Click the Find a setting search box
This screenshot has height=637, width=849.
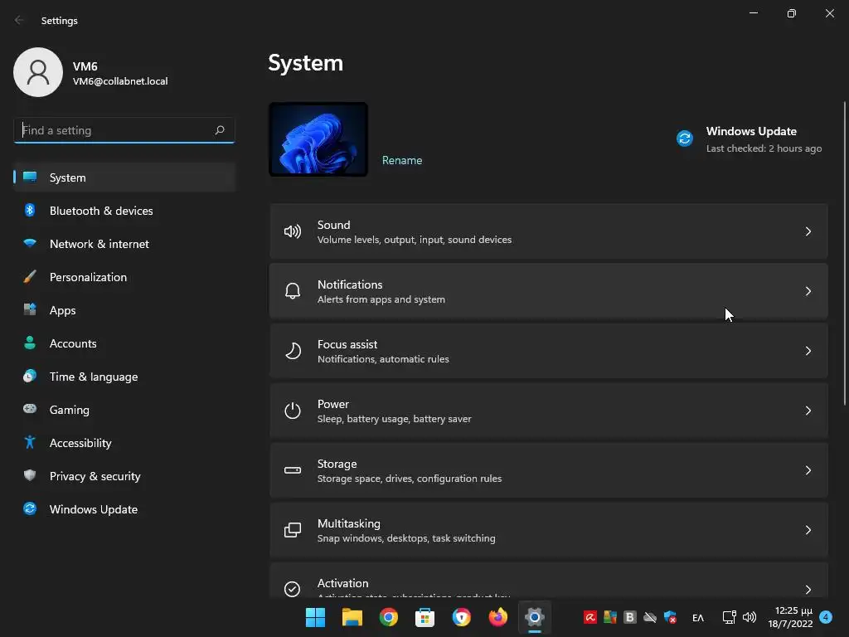point(124,130)
